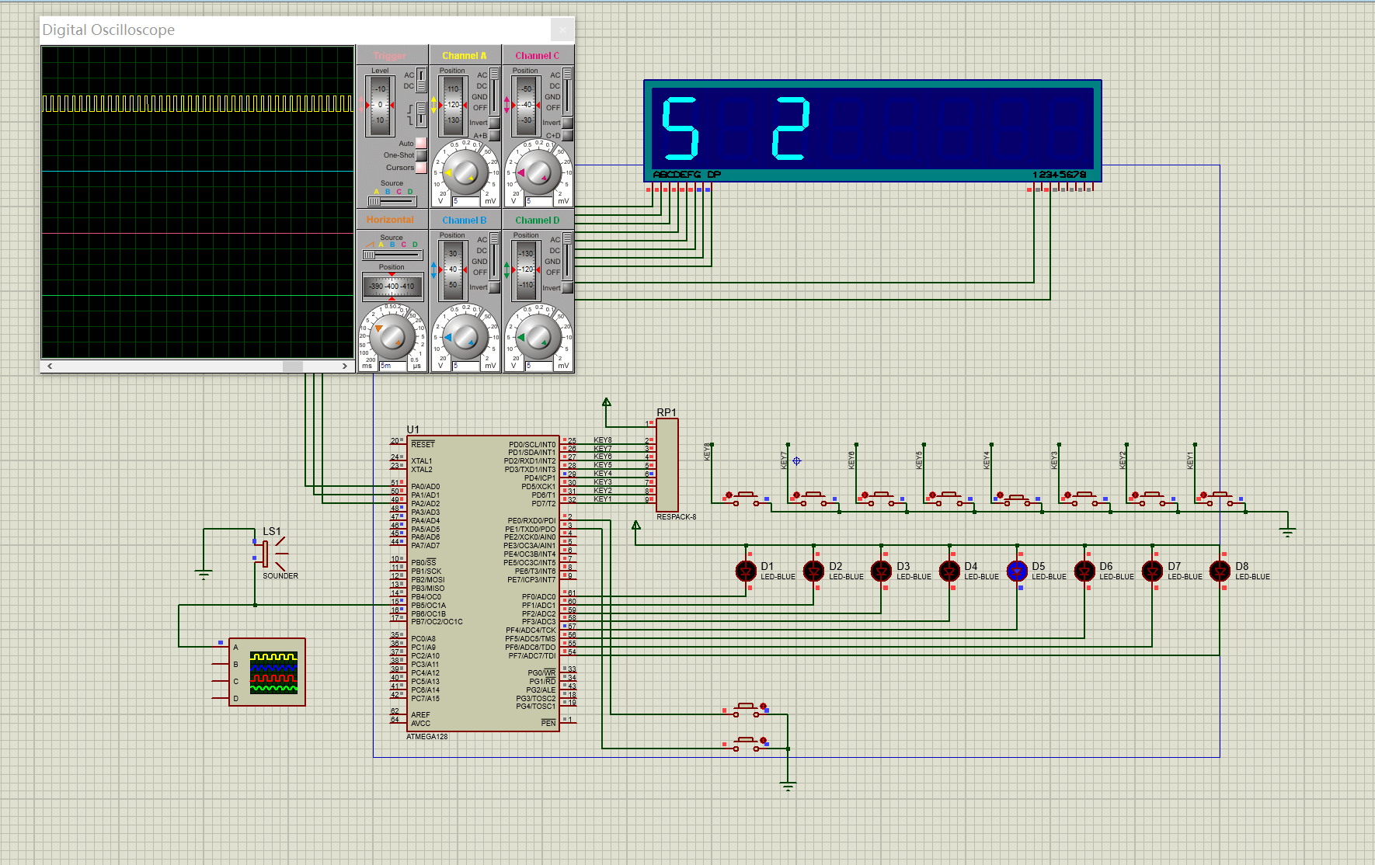Click the Channel A volts-per-division knob
The height and width of the screenshot is (865, 1375).
pyautogui.click(x=465, y=173)
